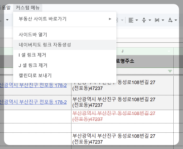Open vertical align dropdown arrow
Image resolution: width=183 pixels, height=149 pixels.
tap(150, 20)
